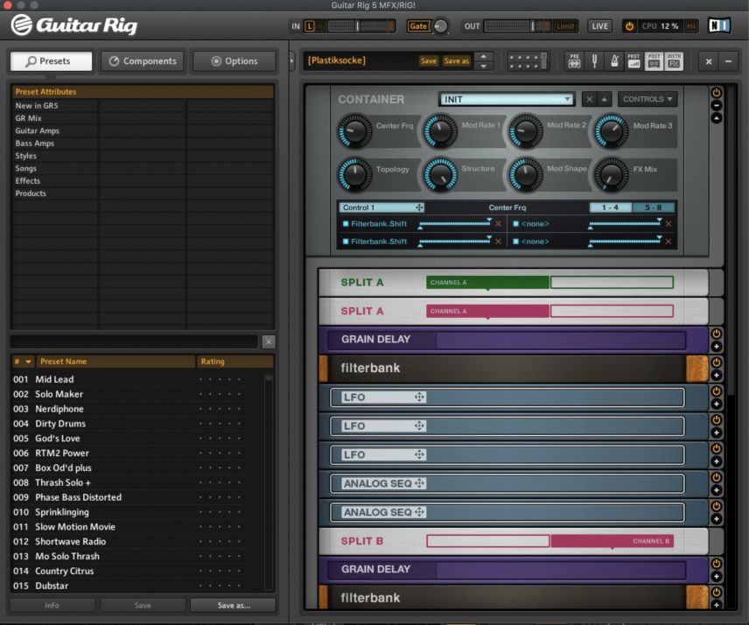Minimize the Container module with minus circle

716,106
